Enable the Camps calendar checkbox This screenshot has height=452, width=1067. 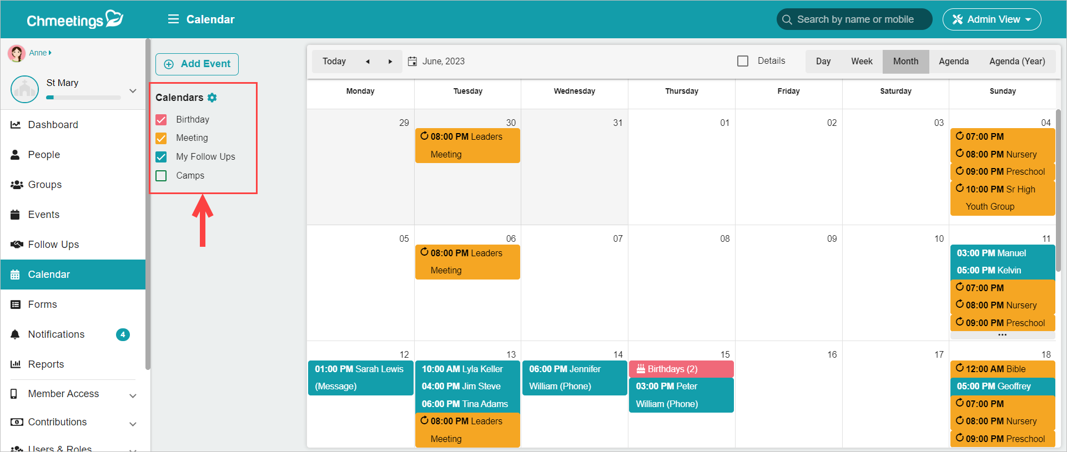click(162, 176)
